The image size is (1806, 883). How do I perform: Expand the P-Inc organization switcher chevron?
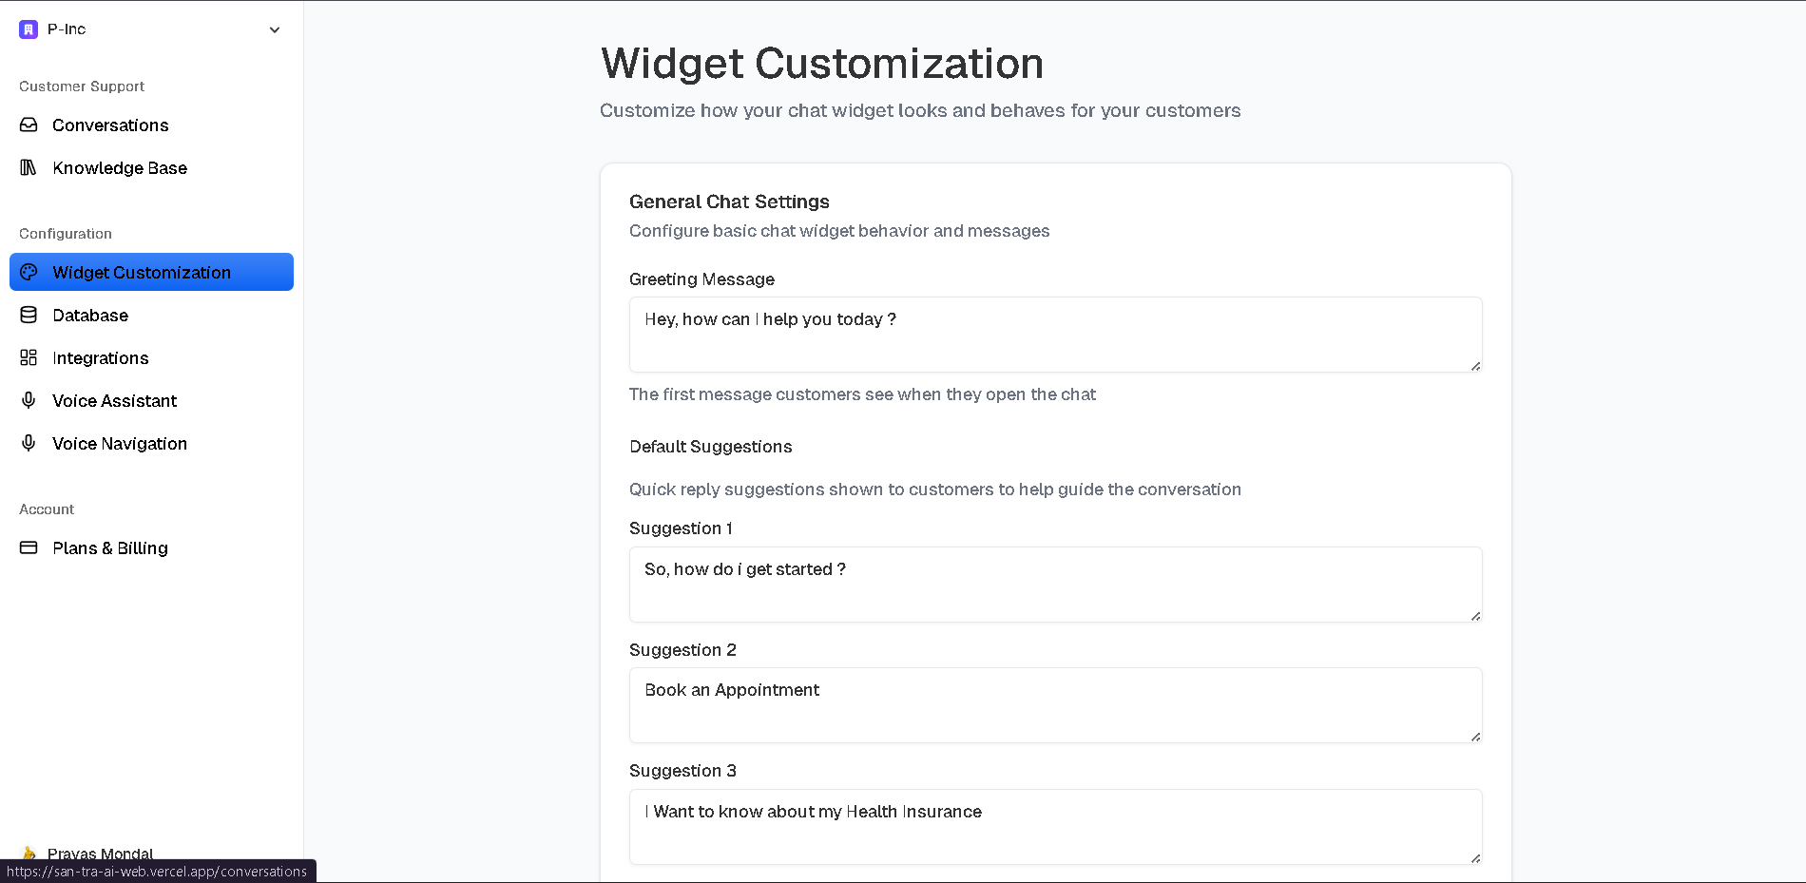pos(275,29)
